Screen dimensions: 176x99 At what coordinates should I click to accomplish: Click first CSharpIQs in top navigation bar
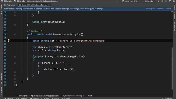(x=7, y=1)
